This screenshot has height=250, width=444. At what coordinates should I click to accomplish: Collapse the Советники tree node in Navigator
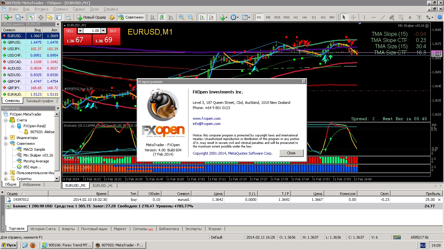click(6, 144)
